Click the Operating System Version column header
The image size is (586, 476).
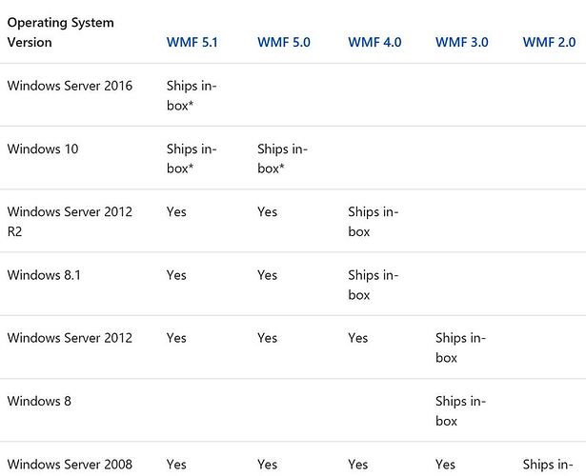[61, 32]
